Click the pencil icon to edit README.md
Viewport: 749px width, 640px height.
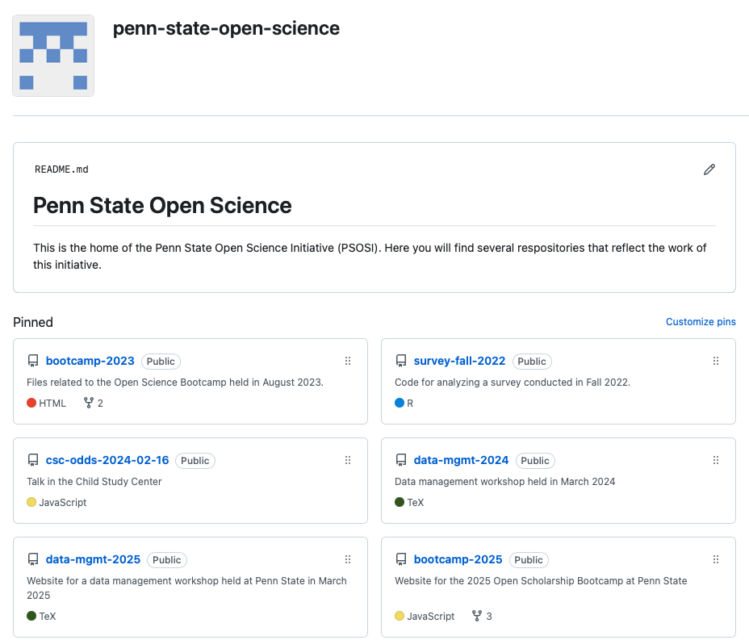709,169
